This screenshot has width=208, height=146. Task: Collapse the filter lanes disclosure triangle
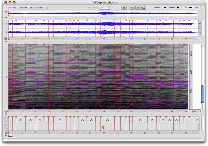click(6, 114)
